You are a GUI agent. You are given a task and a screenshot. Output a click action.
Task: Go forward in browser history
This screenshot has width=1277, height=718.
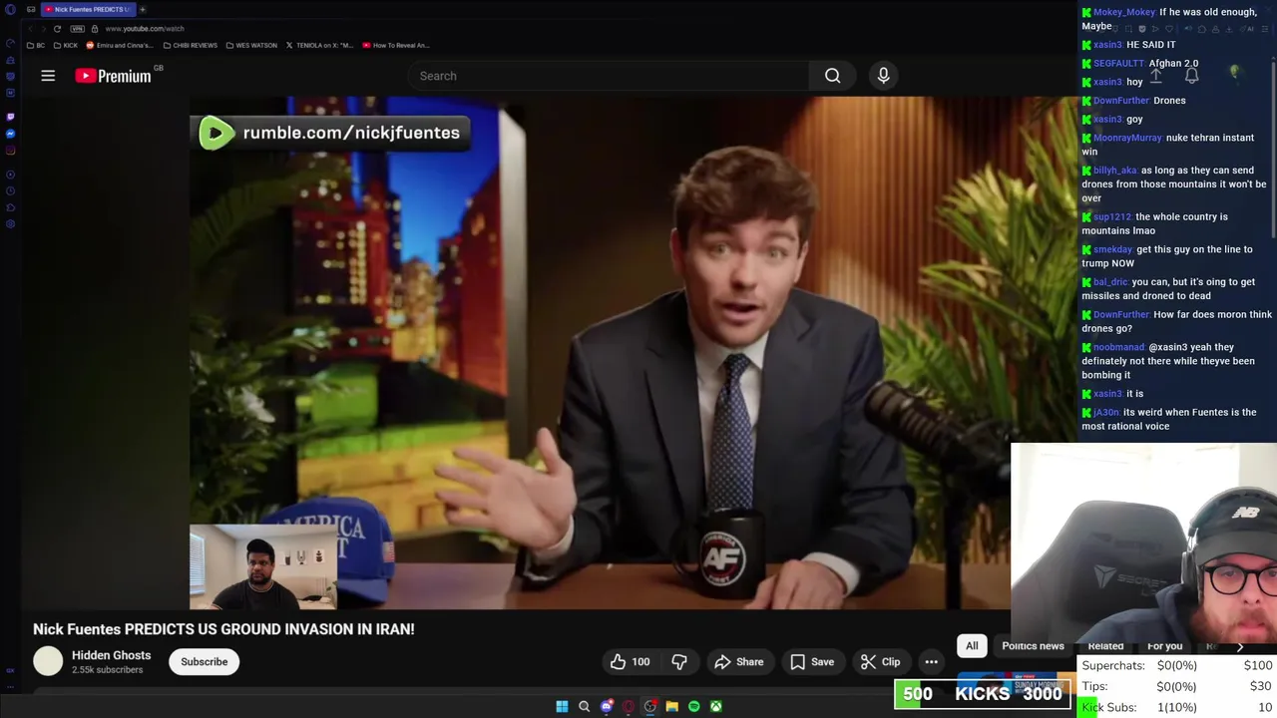tap(44, 29)
